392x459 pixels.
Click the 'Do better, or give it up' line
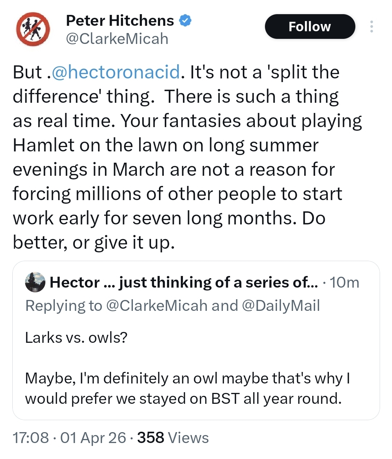pyautogui.click(x=94, y=242)
